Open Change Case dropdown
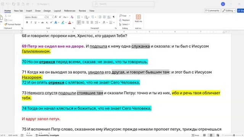This screenshot has height=137, width=244. click(66, 17)
